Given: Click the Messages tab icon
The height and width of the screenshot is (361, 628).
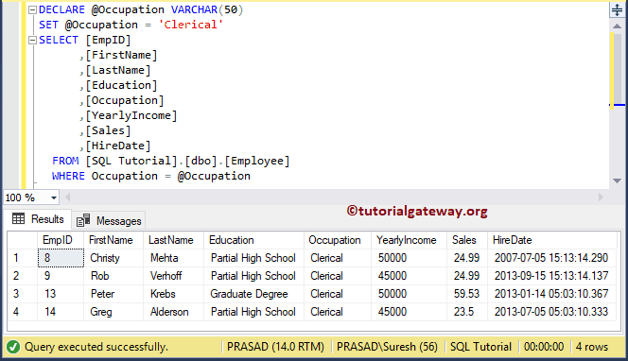Looking at the screenshot, I should (x=83, y=220).
